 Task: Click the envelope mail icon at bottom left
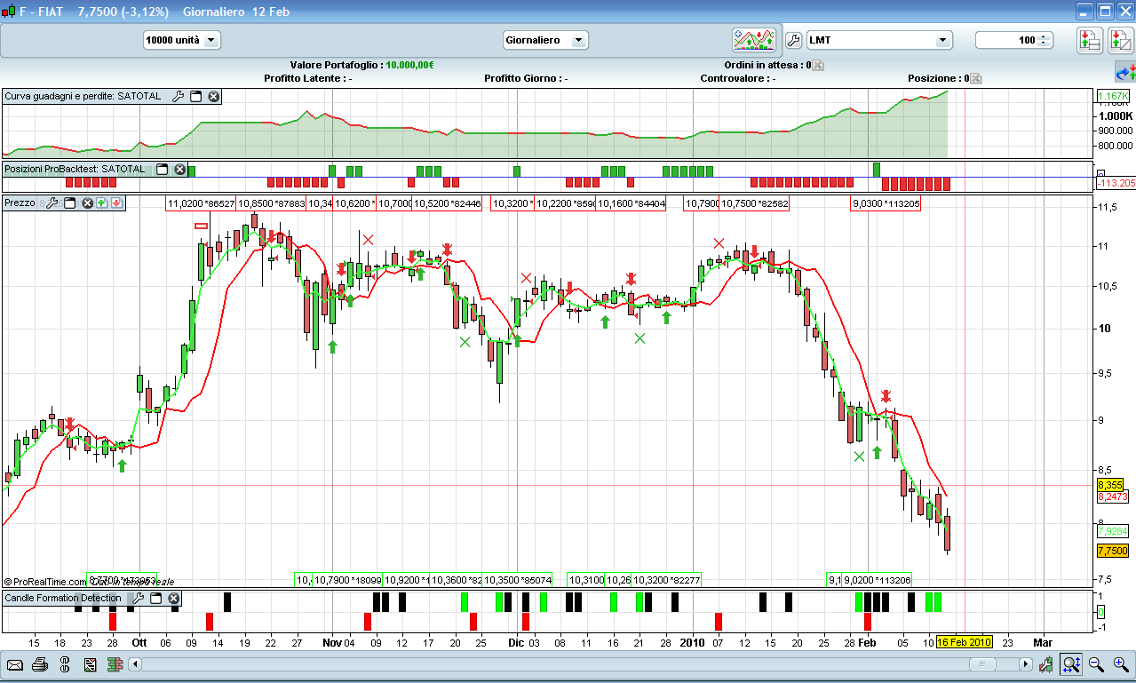click(x=15, y=664)
